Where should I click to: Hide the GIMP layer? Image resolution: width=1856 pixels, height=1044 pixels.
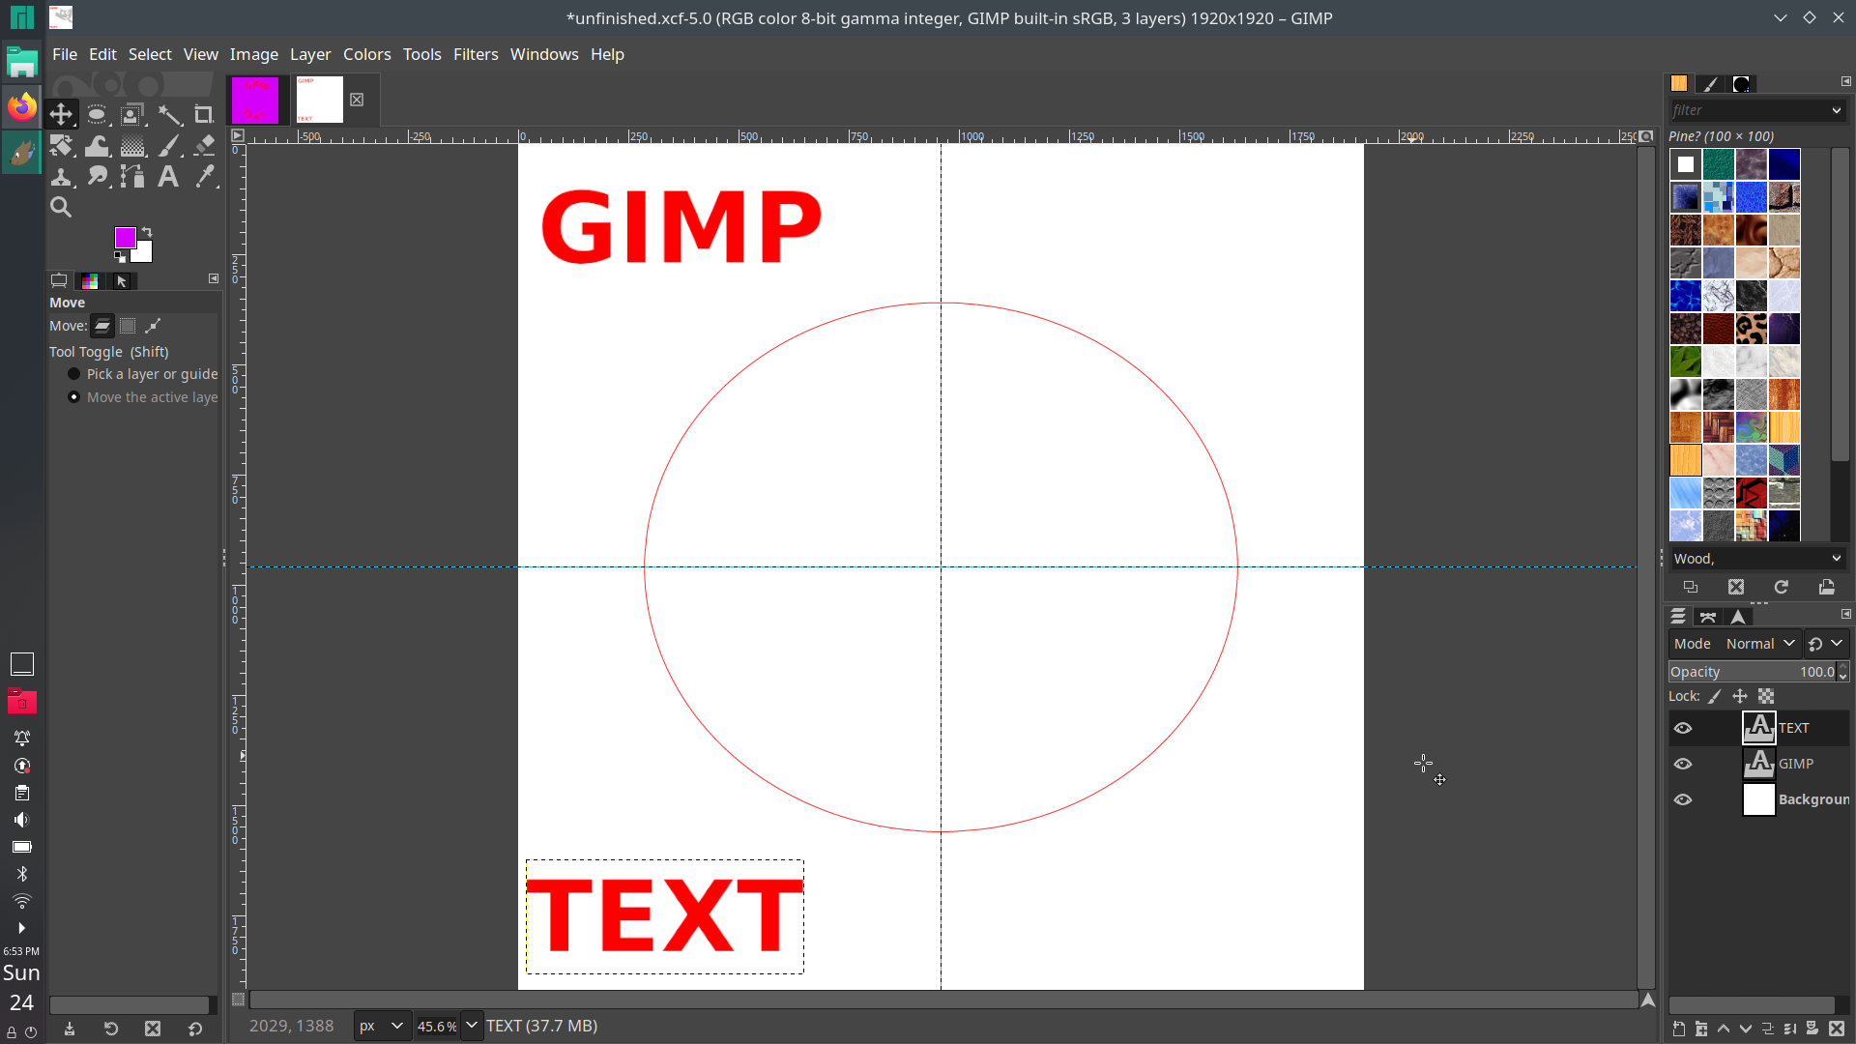pos(1683,764)
